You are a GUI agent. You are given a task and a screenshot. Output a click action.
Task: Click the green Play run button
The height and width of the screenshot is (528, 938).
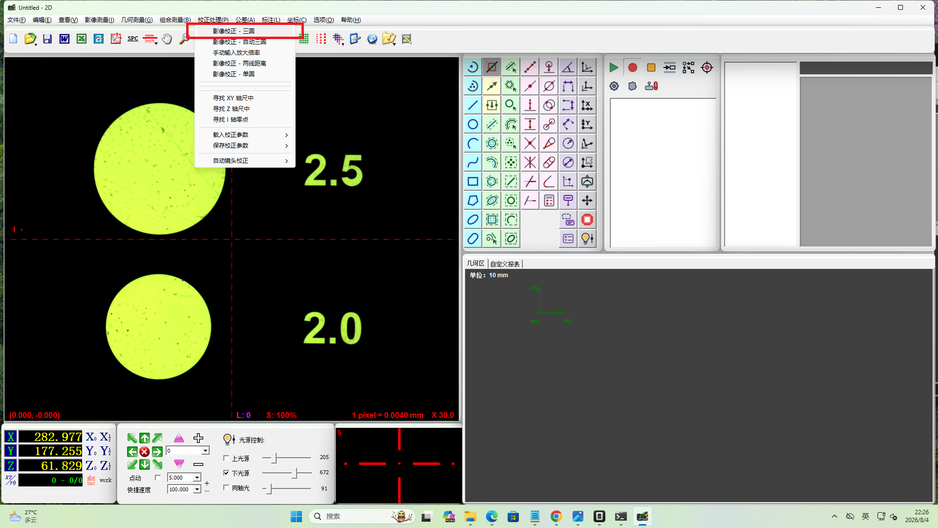(614, 67)
